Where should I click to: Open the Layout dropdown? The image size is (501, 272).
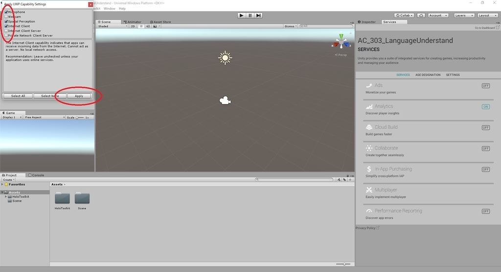(x=488, y=15)
